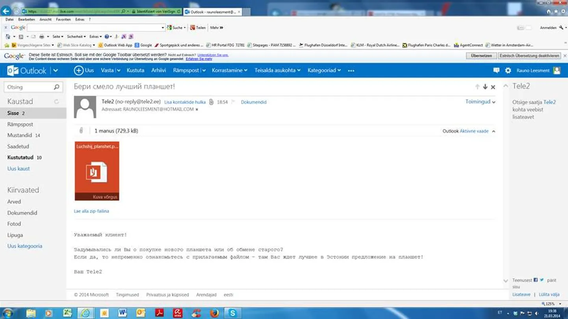
Task: Click the Twitter icon beside Teenusest
Action: pyautogui.click(x=542, y=280)
